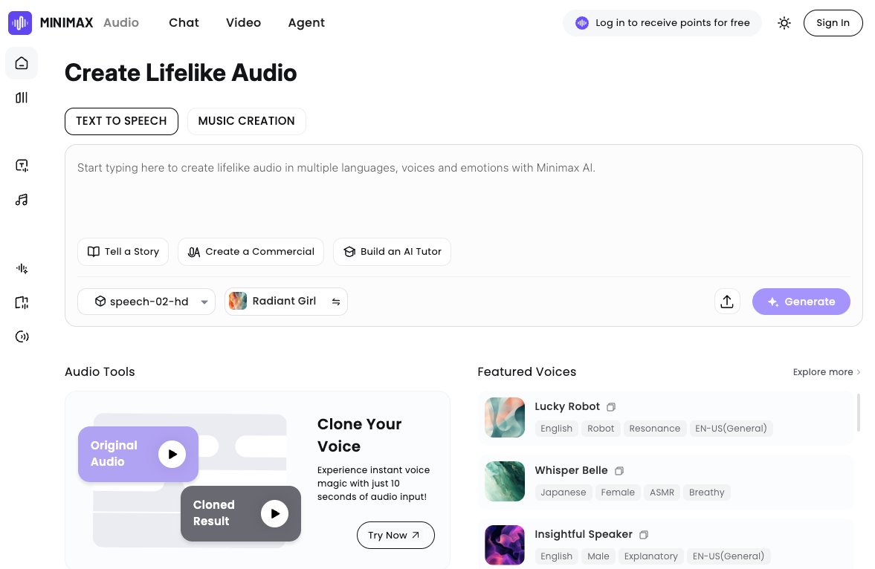Open the Home sidebar icon
Image resolution: width=875 pixels, height=569 pixels.
point(22,63)
